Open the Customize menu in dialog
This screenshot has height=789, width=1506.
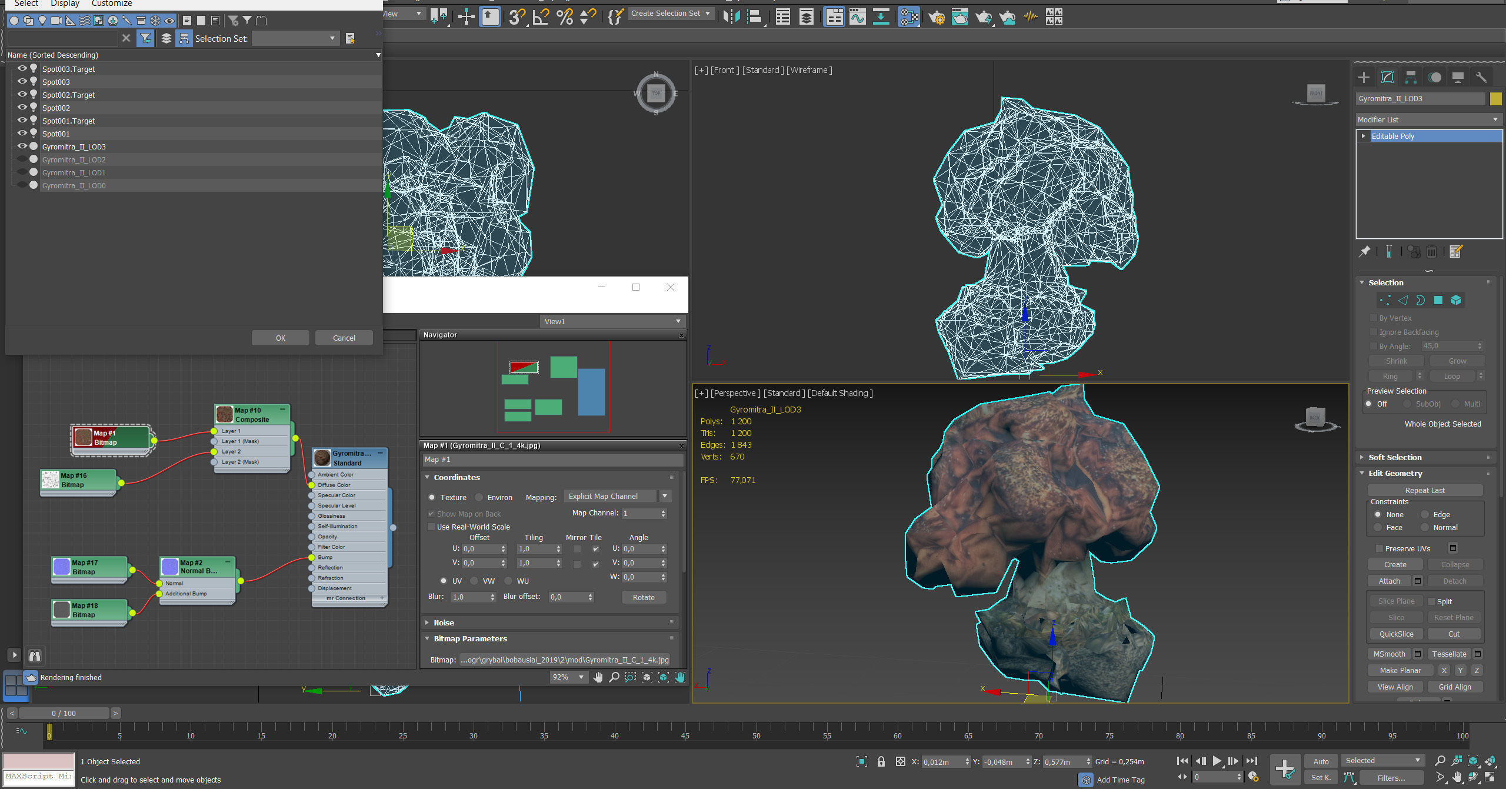tap(112, 4)
